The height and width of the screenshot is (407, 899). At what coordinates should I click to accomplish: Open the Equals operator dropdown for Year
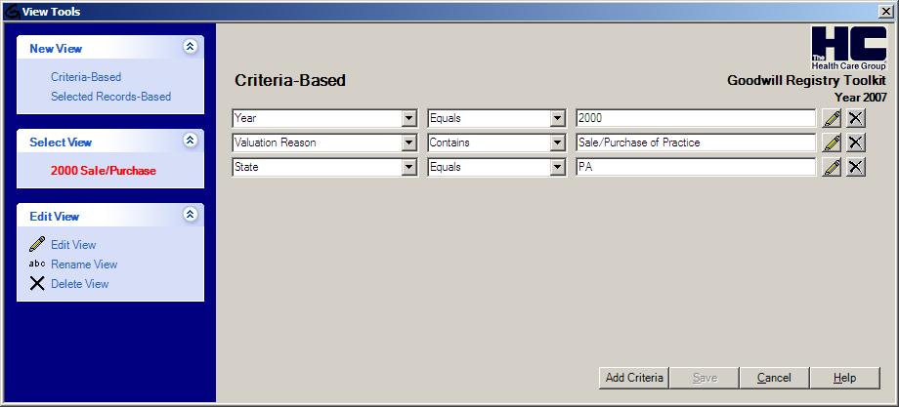tap(557, 118)
